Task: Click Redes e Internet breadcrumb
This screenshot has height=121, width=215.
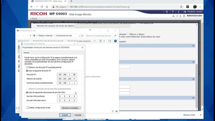Action: (x=46, y=36)
